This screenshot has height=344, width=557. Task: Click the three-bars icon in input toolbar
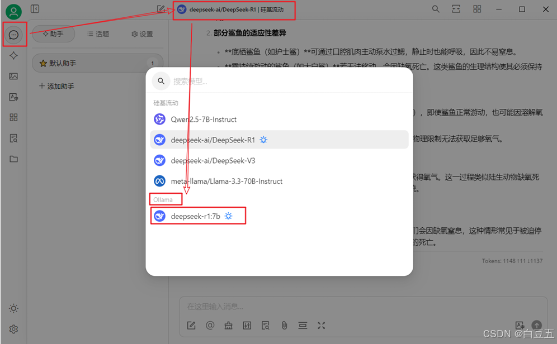[303, 326]
